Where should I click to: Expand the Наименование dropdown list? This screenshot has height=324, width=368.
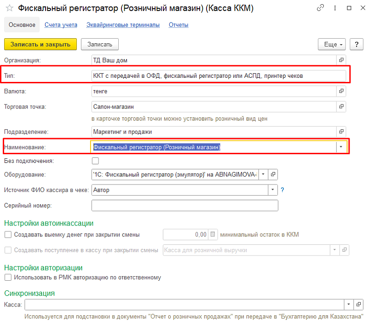pyautogui.click(x=341, y=147)
